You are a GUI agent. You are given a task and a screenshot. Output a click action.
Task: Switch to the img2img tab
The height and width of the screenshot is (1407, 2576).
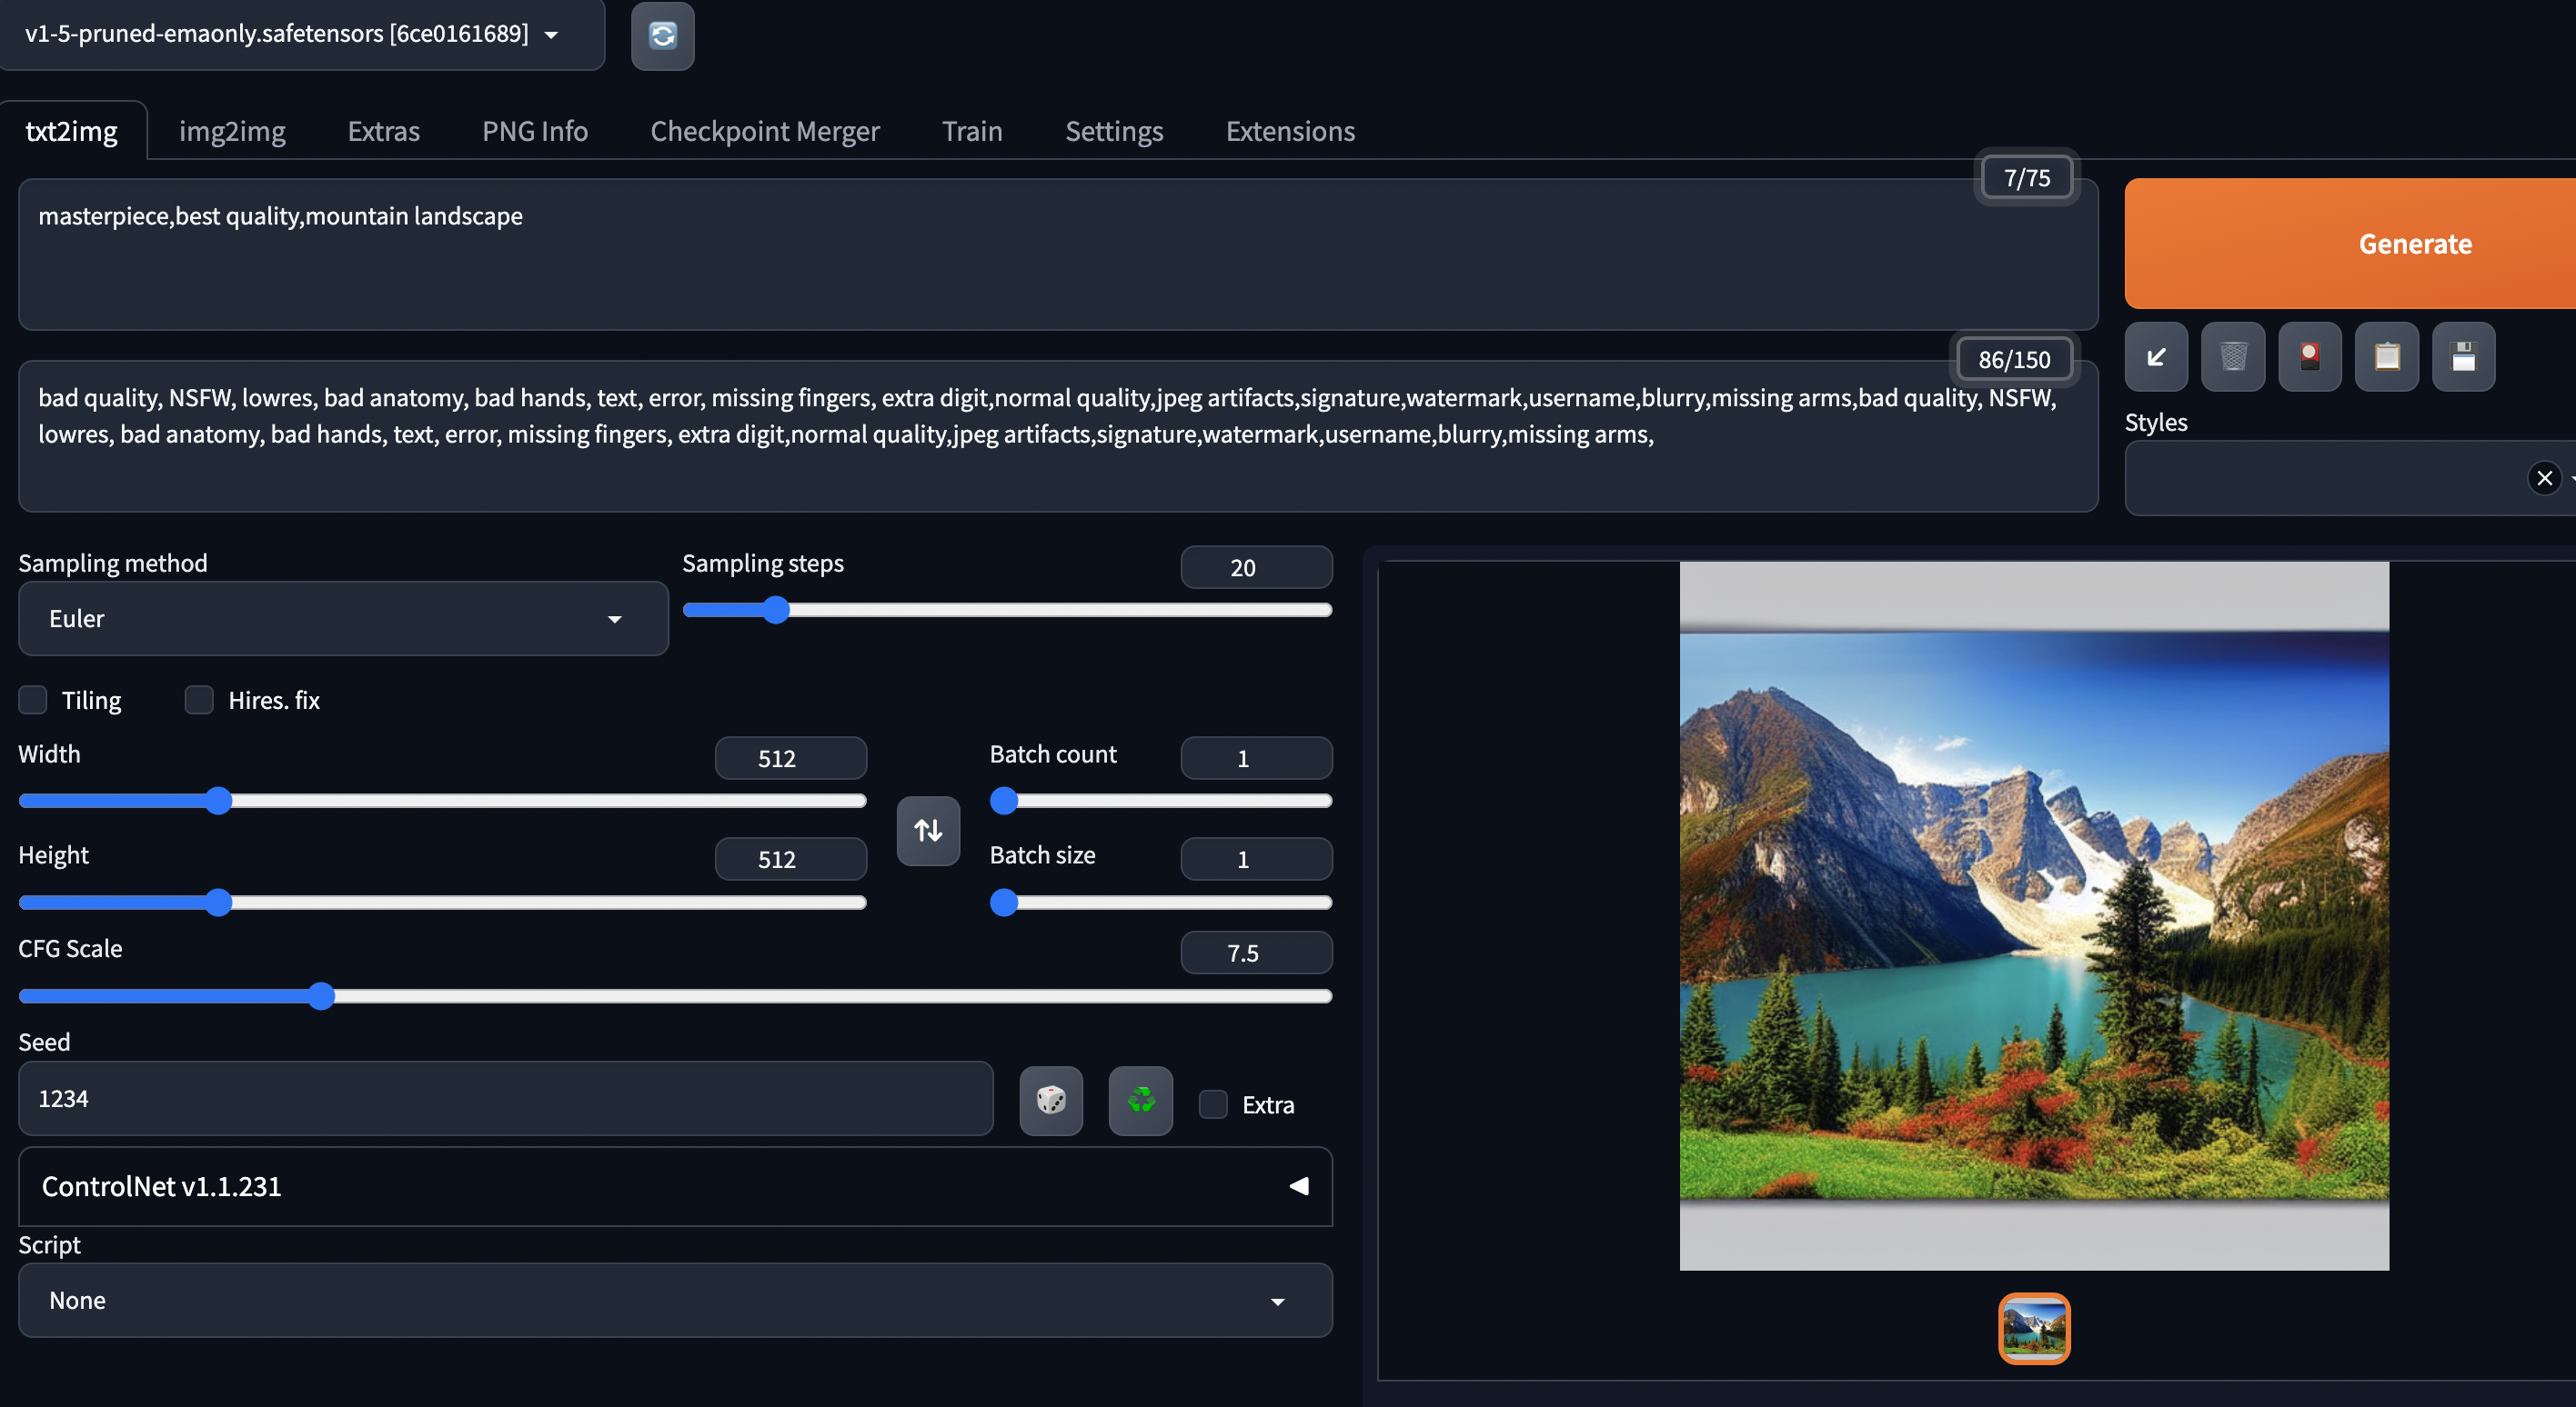click(232, 131)
